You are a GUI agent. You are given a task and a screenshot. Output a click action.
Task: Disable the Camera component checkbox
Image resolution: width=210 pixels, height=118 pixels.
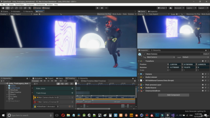[144, 74]
